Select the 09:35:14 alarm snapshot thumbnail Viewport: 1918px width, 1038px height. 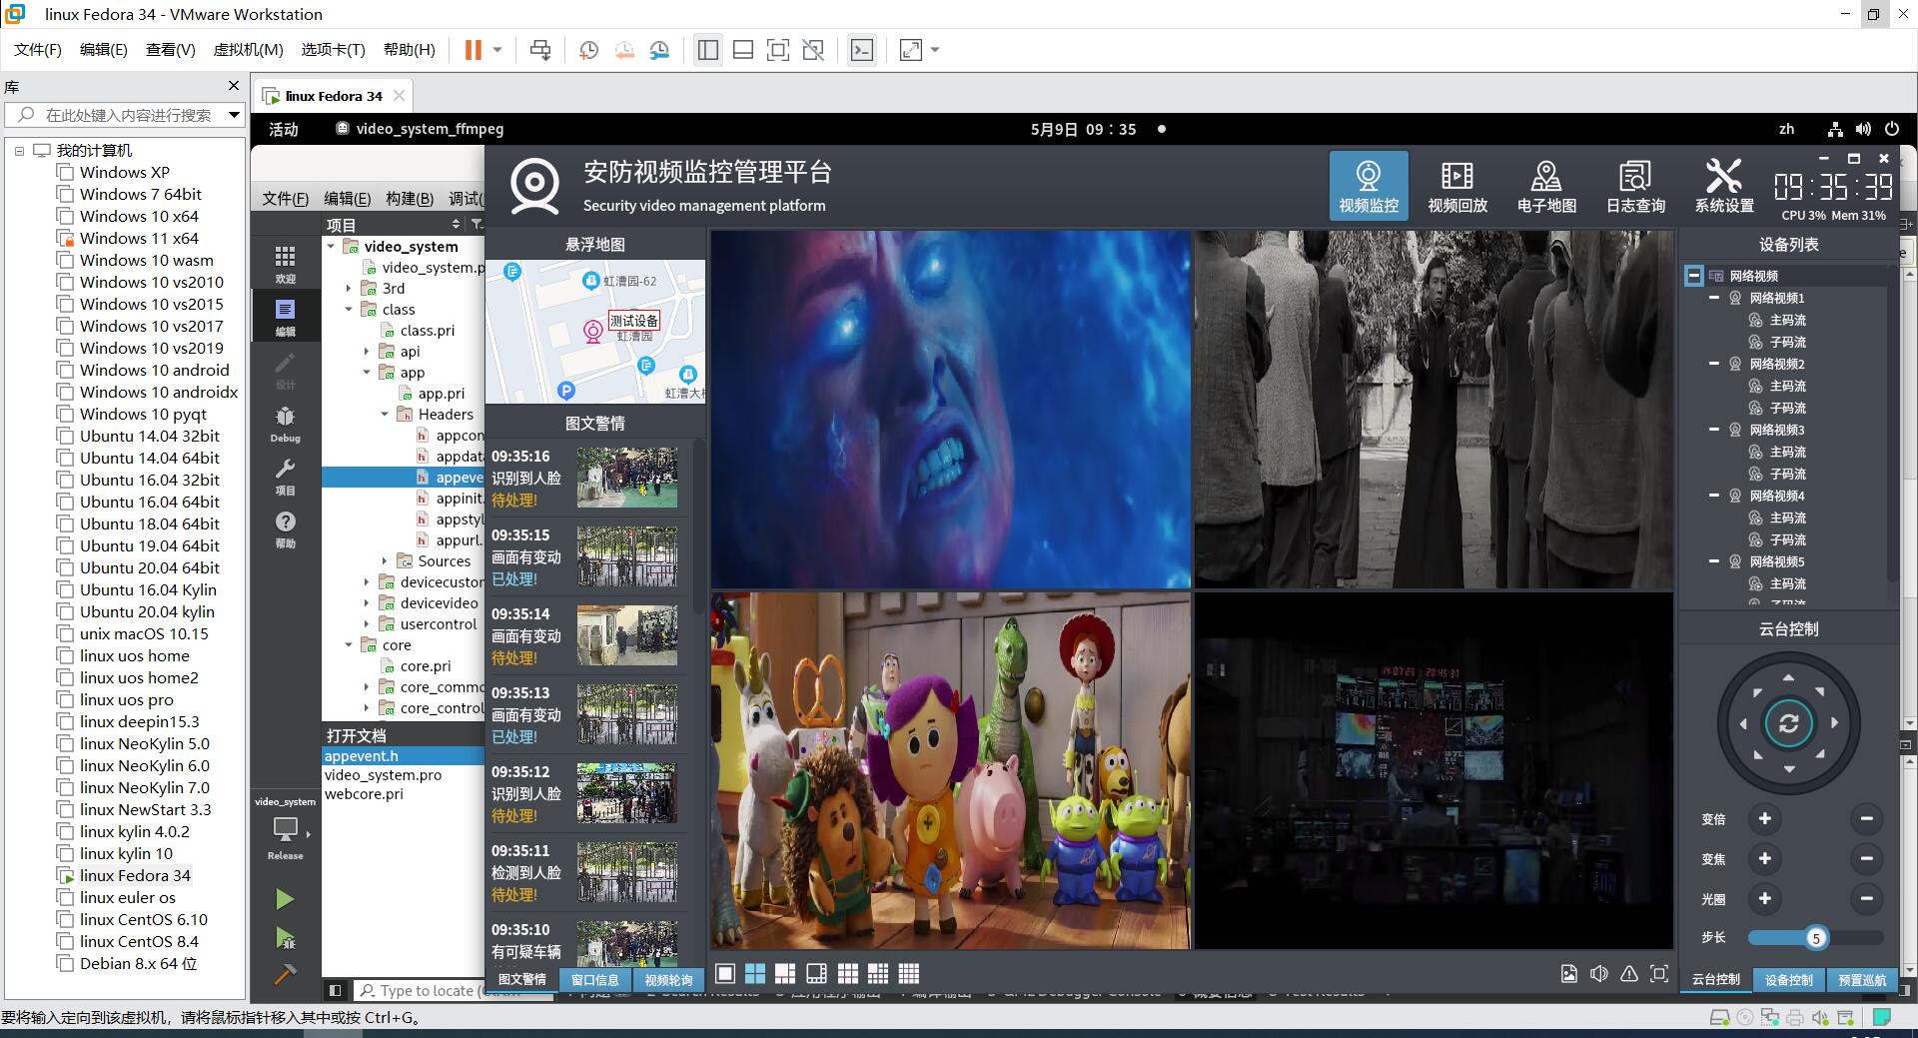[x=627, y=635]
